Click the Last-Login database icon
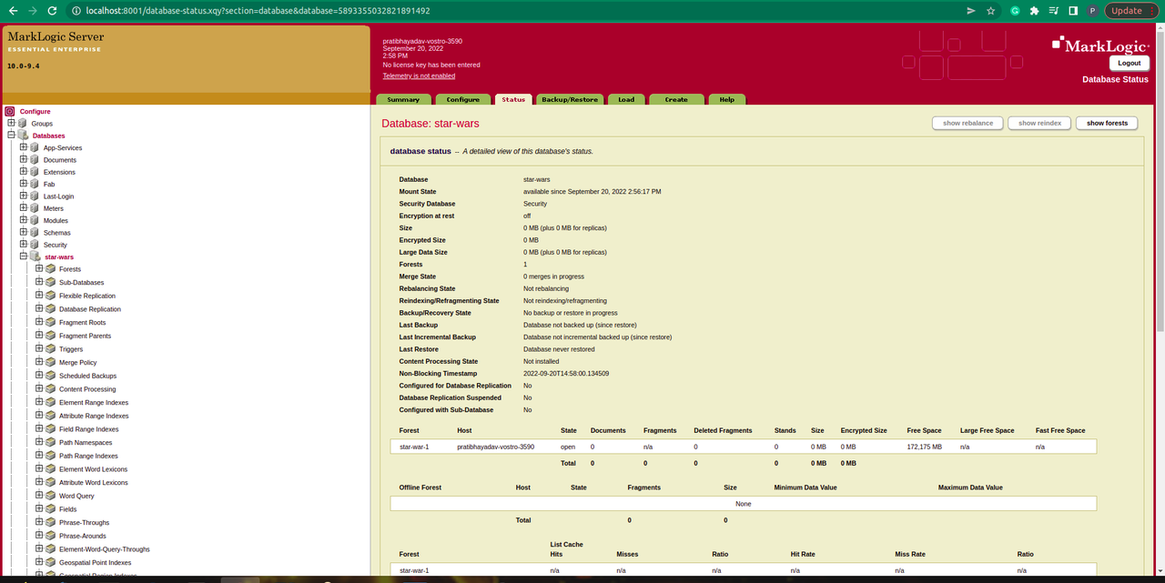This screenshot has height=583, width=1165. pos(35,196)
